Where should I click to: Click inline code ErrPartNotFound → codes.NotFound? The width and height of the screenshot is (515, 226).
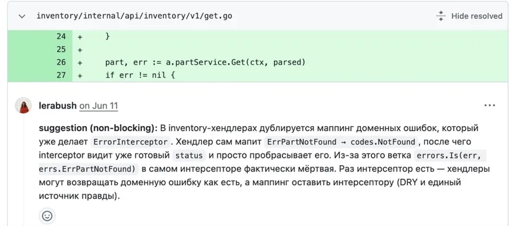[x=341, y=142]
